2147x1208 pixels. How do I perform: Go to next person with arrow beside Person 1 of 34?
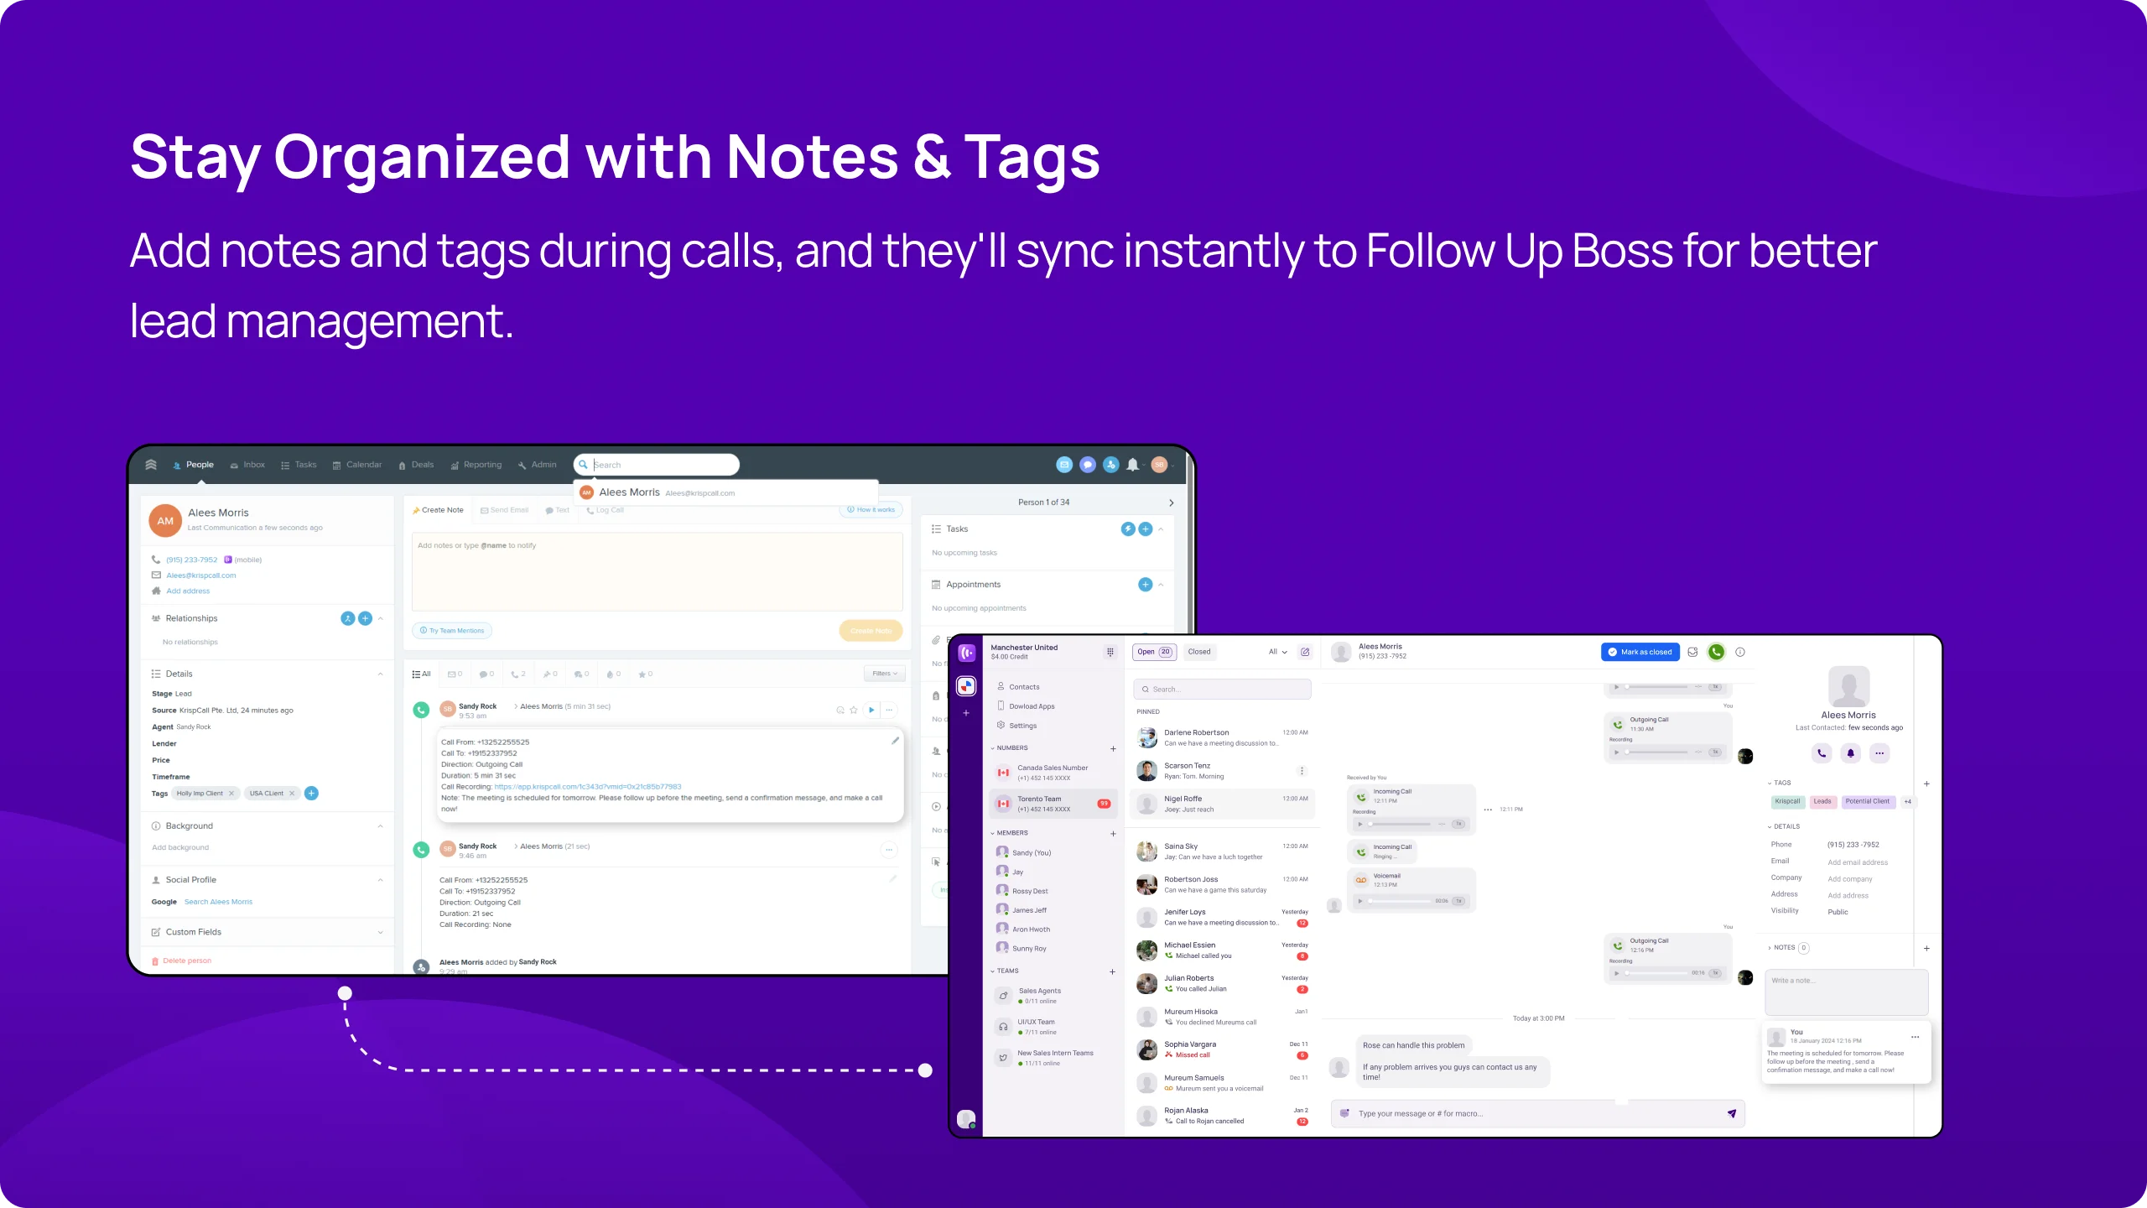pyautogui.click(x=1171, y=503)
